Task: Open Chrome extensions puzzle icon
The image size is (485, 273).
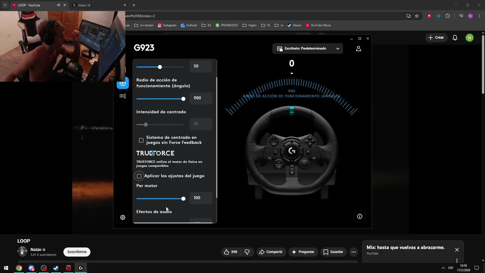Action: click(447, 16)
